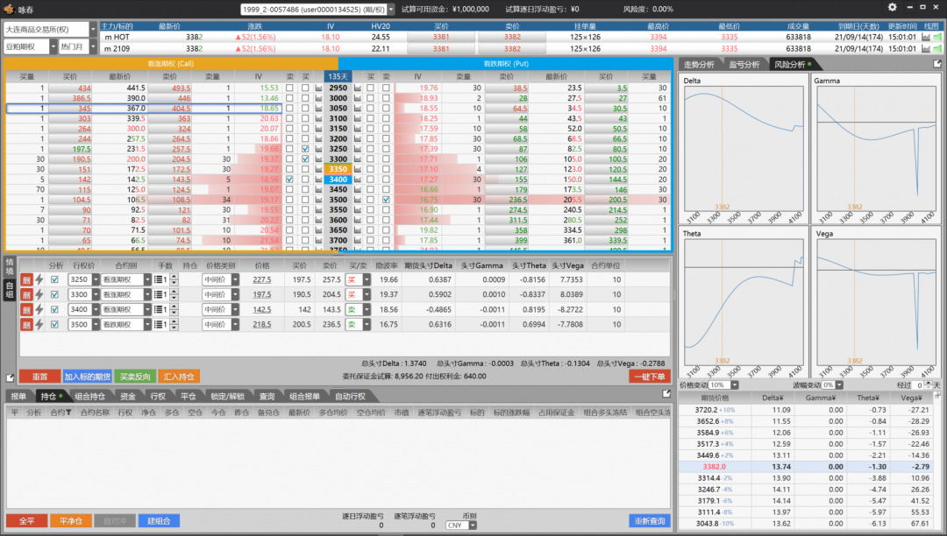
Task: Open the put-side chart icon for strike 3000
Action: click(x=358, y=98)
